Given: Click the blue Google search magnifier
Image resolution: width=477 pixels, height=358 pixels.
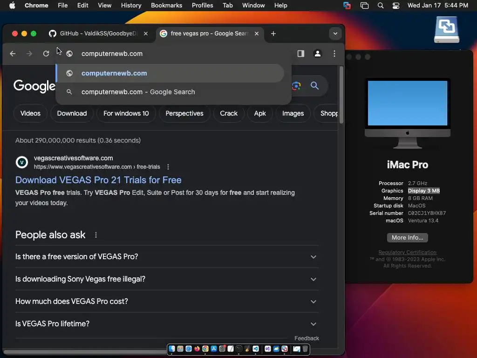Looking at the screenshot, I should pyautogui.click(x=314, y=86).
